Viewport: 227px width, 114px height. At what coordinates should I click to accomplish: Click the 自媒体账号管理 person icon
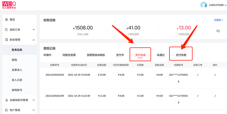point(7,100)
